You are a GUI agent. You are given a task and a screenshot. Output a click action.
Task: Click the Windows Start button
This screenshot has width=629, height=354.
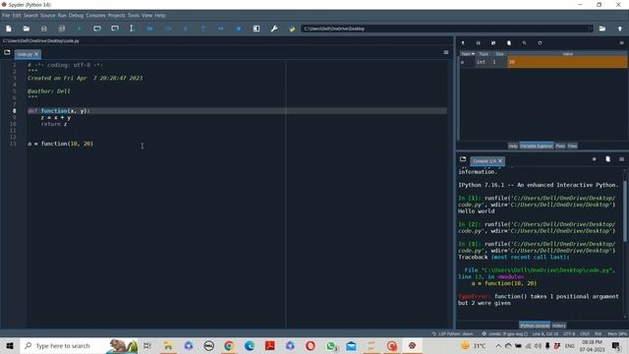pos(10,345)
